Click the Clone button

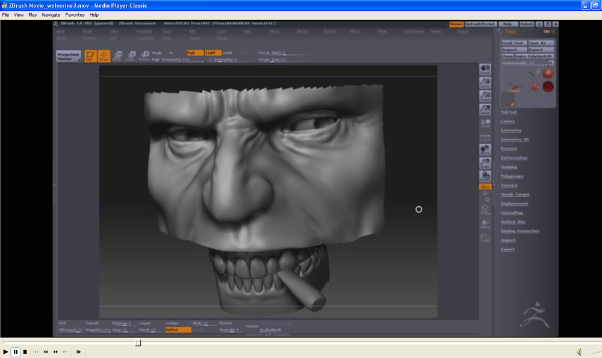coord(507,56)
